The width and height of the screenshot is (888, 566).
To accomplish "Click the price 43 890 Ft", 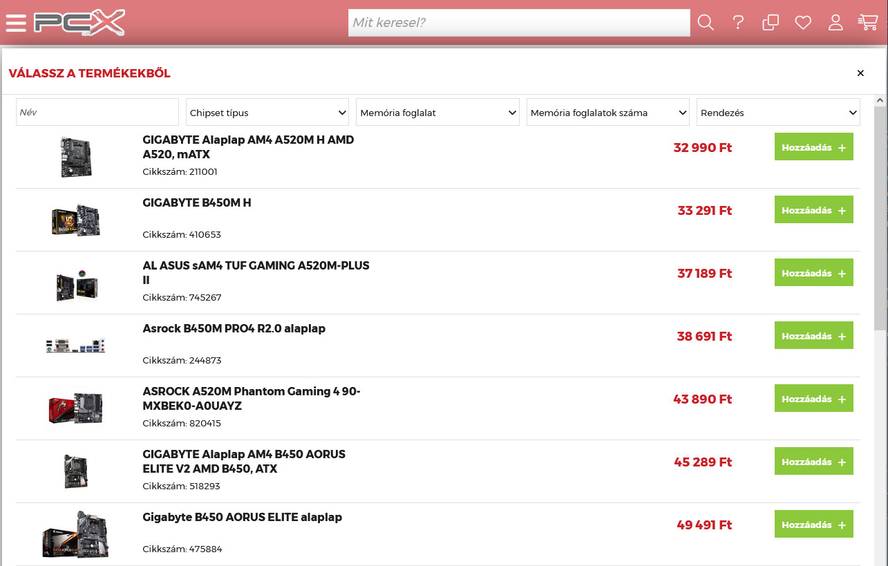I will click(702, 399).
